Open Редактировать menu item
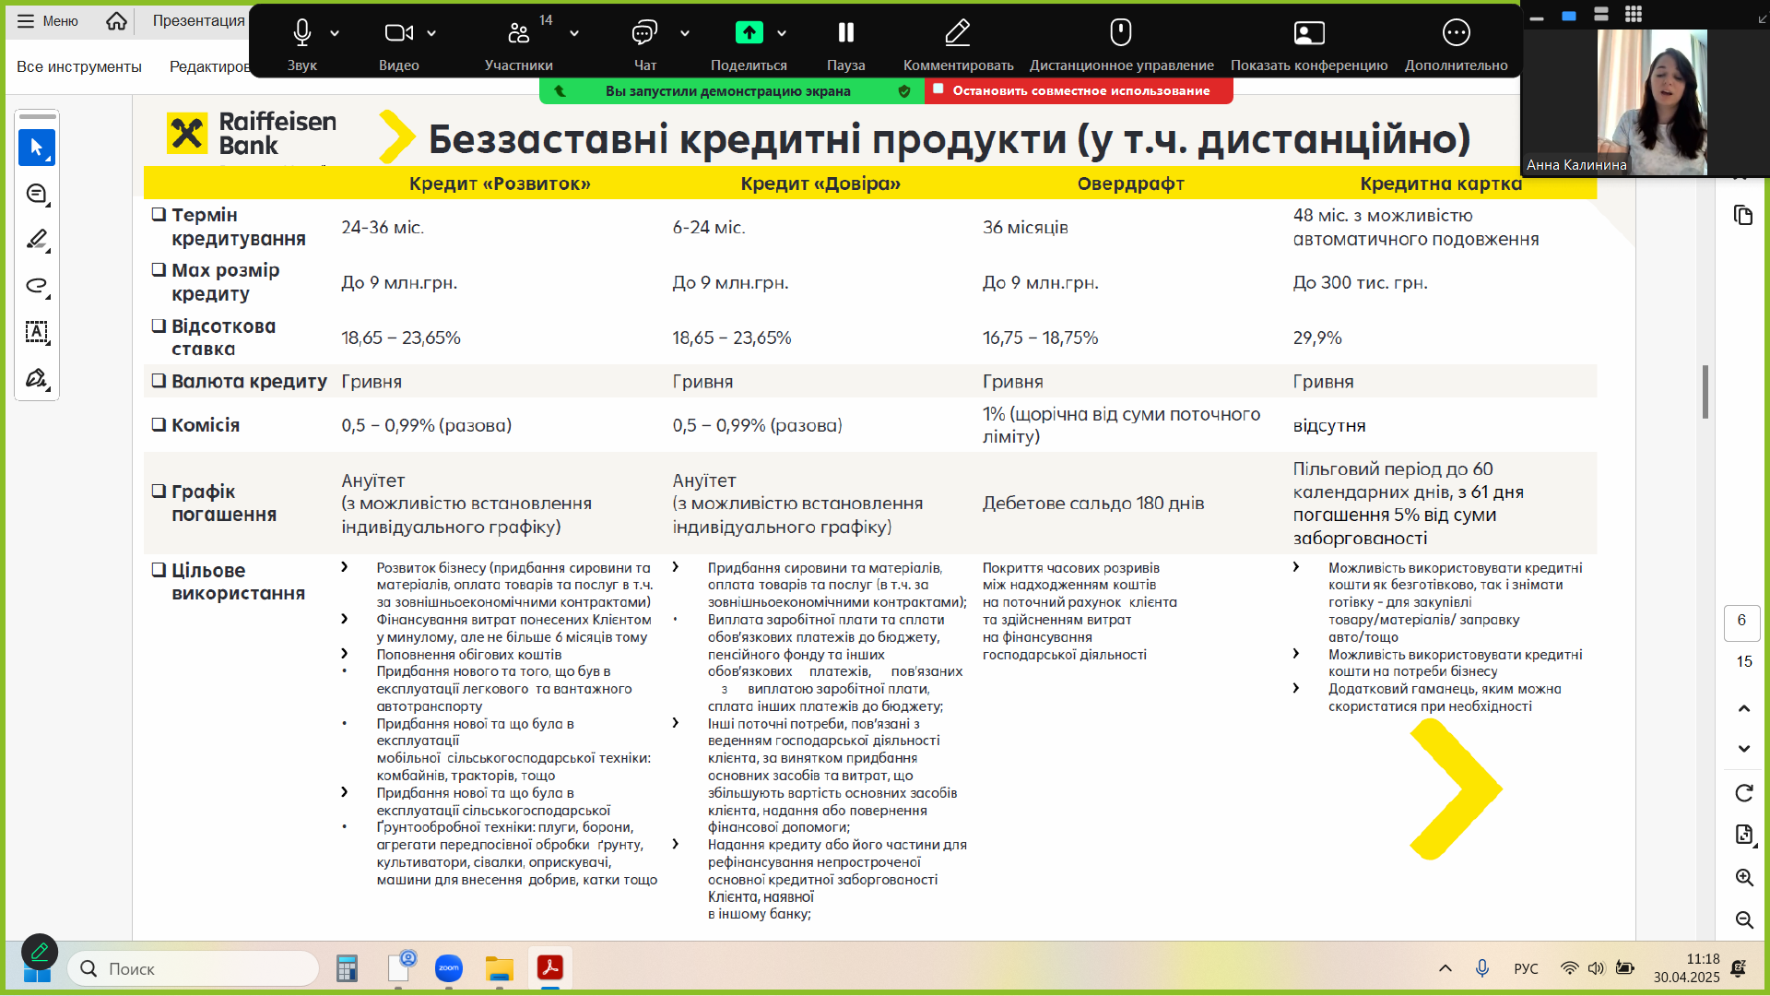 click(x=210, y=66)
